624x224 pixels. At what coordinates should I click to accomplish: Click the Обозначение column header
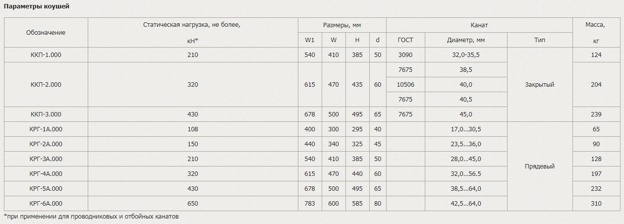[x=46, y=33]
